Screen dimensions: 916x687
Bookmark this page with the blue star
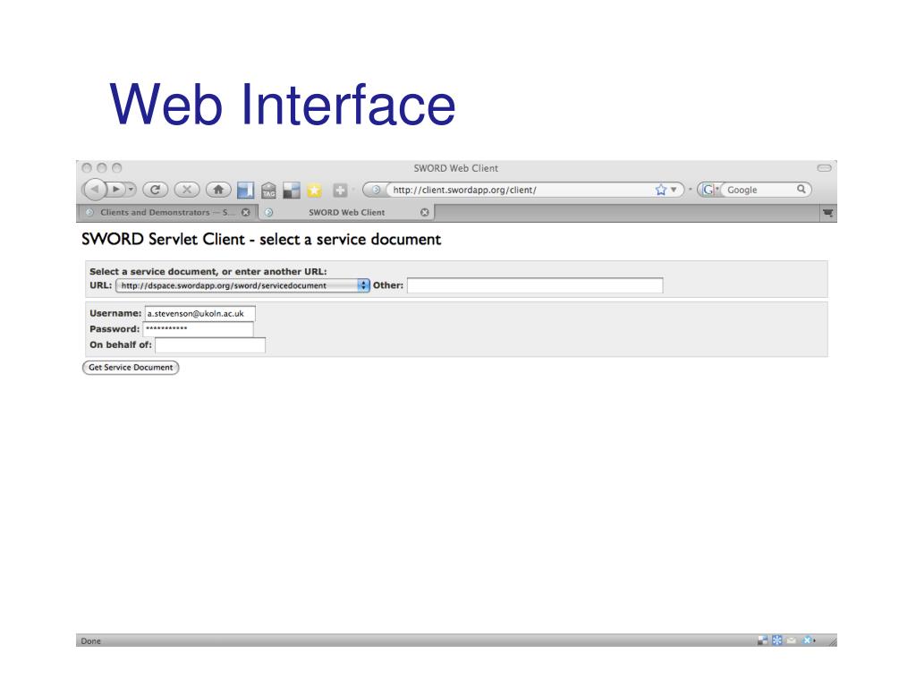(x=661, y=190)
